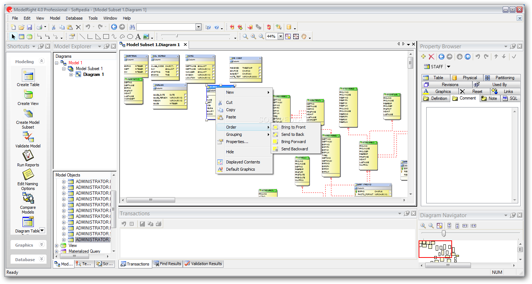The width and height of the screenshot is (532, 284).
Task: Launch the Compare Models shortcut
Action: click(x=28, y=198)
